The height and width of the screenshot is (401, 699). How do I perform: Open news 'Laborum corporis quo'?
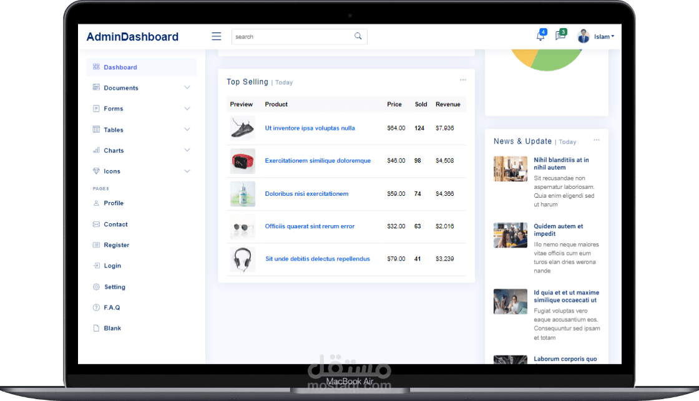pos(565,359)
